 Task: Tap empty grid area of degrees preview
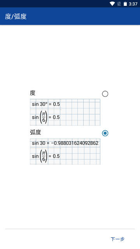pos(80,112)
